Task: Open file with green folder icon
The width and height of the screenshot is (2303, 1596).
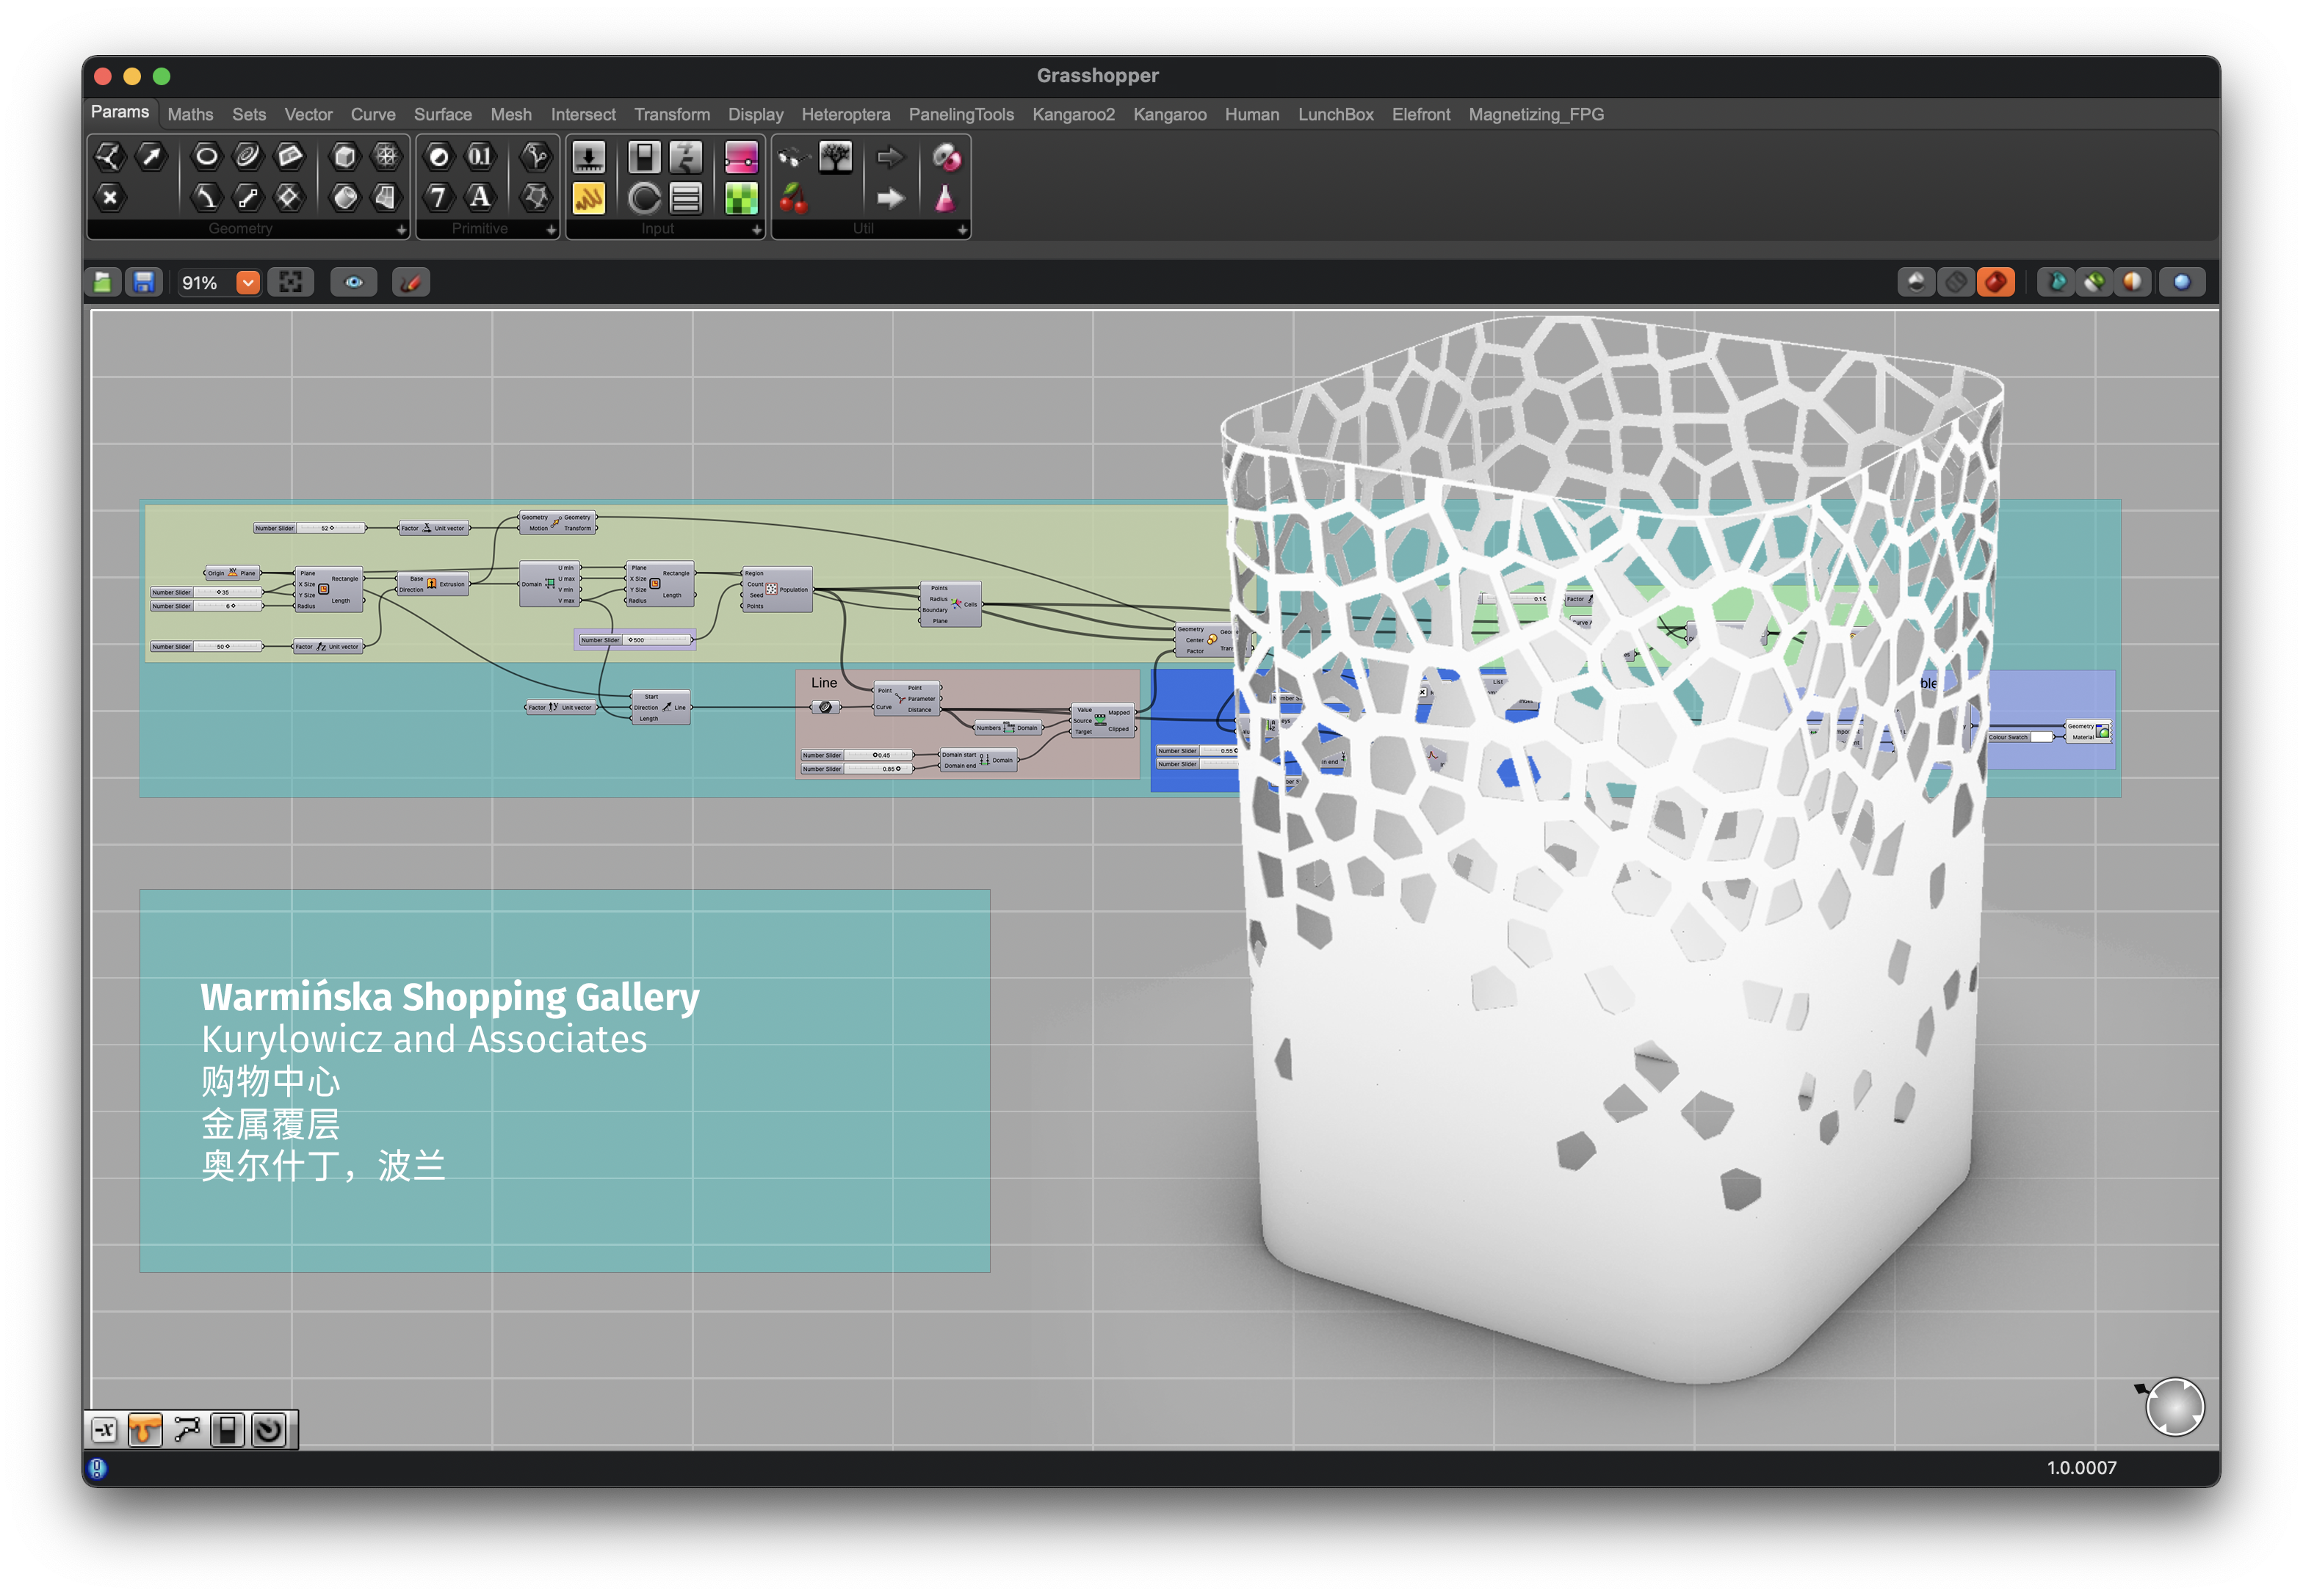Action: tap(103, 283)
